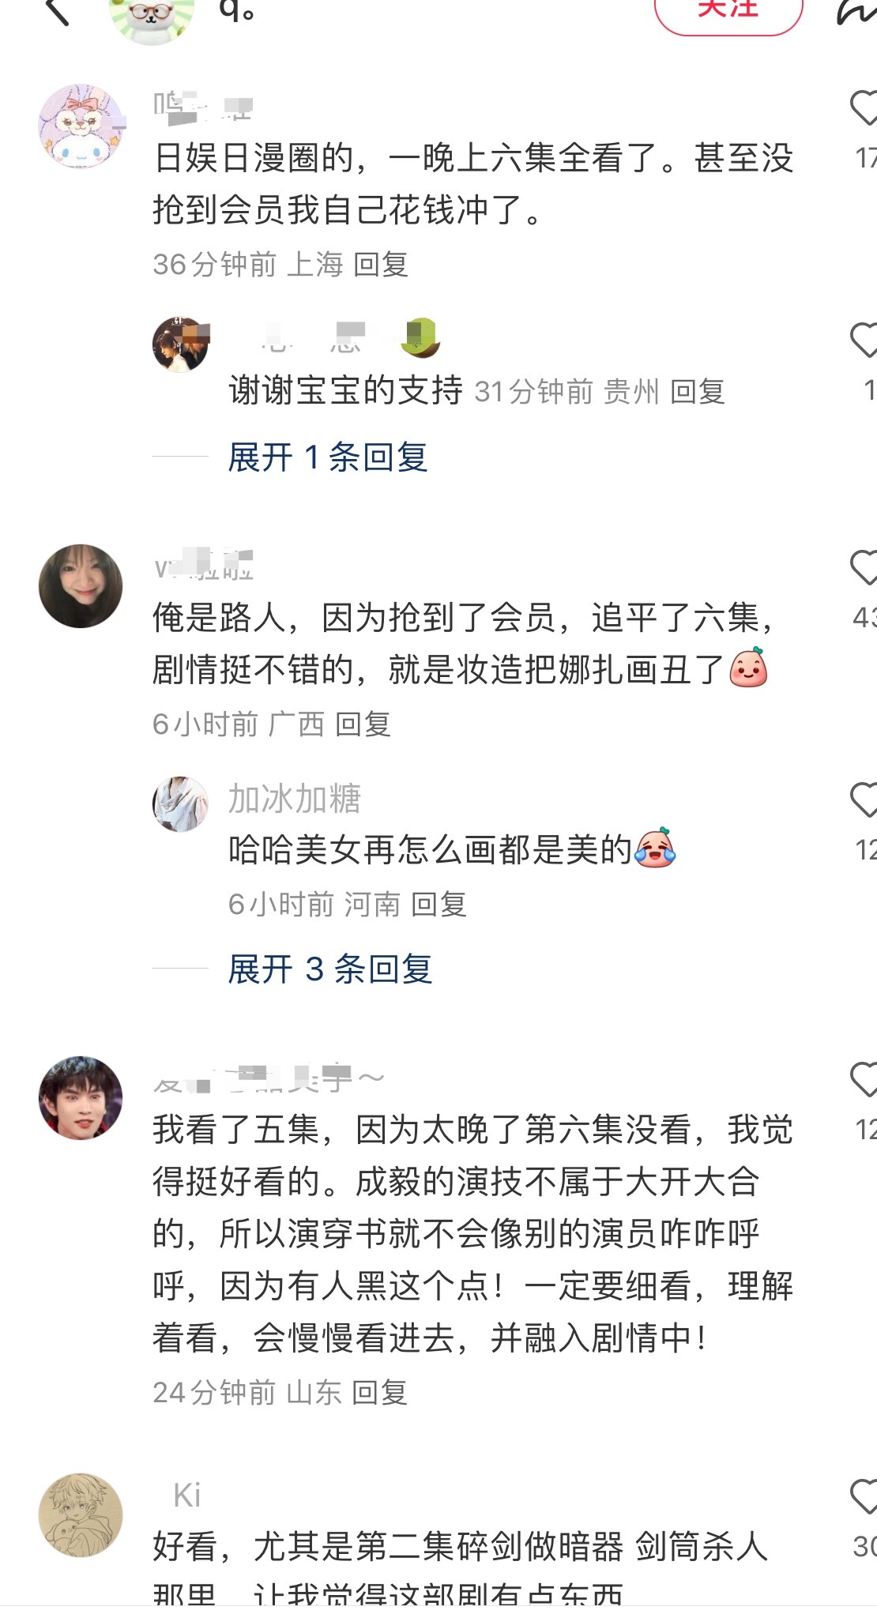This screenshot has width=877, height=1614.
Task: Like the comment praising 成毅's acting
Action: point(864,1080)
